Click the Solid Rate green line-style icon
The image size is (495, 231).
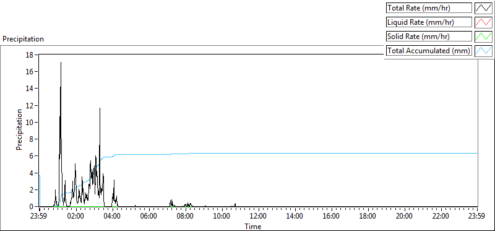(x=483, y=36)
